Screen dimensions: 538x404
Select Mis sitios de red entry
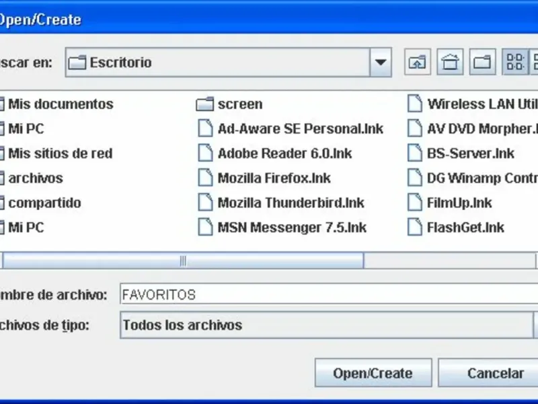[60, 154]
